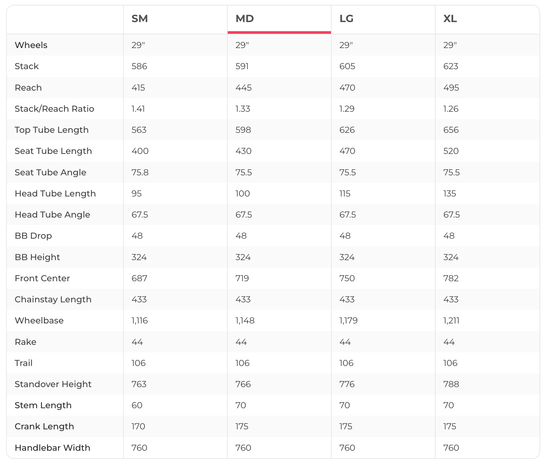Select the LG Wheelbase value 1,179

coord(349,321)
